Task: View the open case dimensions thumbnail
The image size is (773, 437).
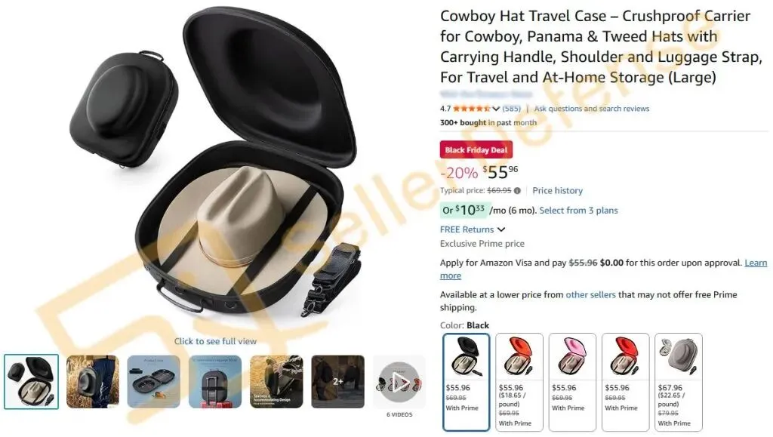Action: tap(154, 382)
